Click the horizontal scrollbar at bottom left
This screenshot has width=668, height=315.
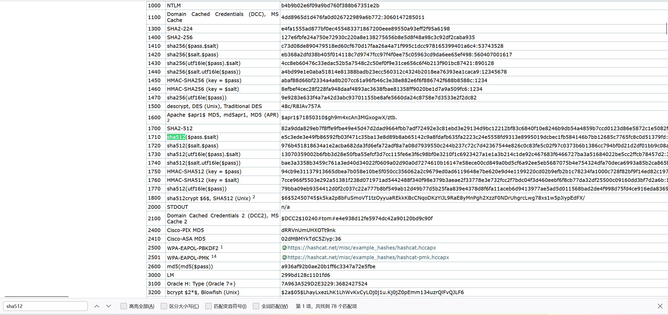pos(37,296)
